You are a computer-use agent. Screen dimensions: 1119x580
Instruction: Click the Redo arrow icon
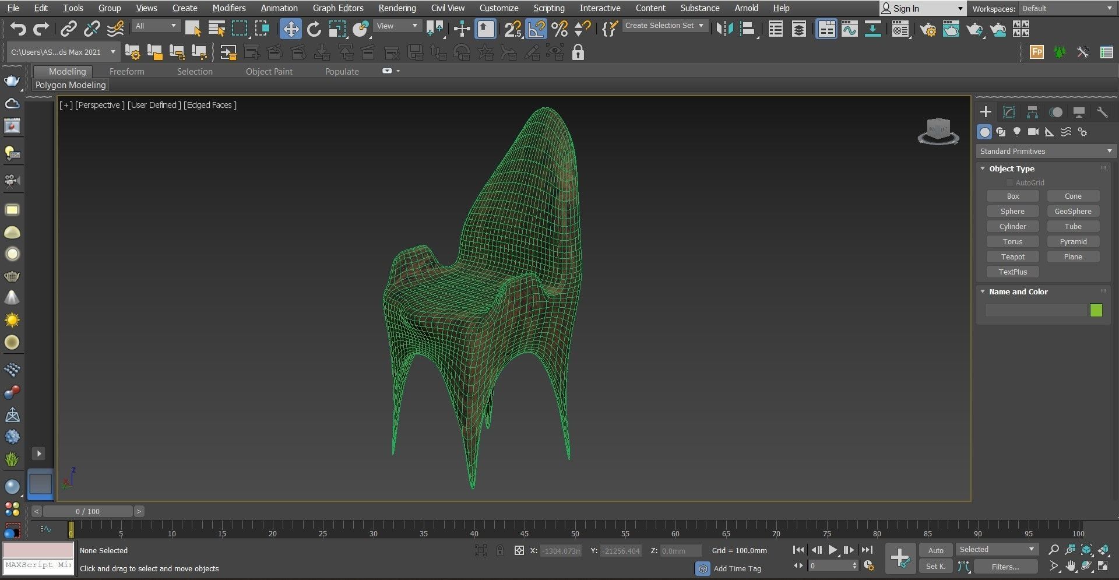point(41,29)
